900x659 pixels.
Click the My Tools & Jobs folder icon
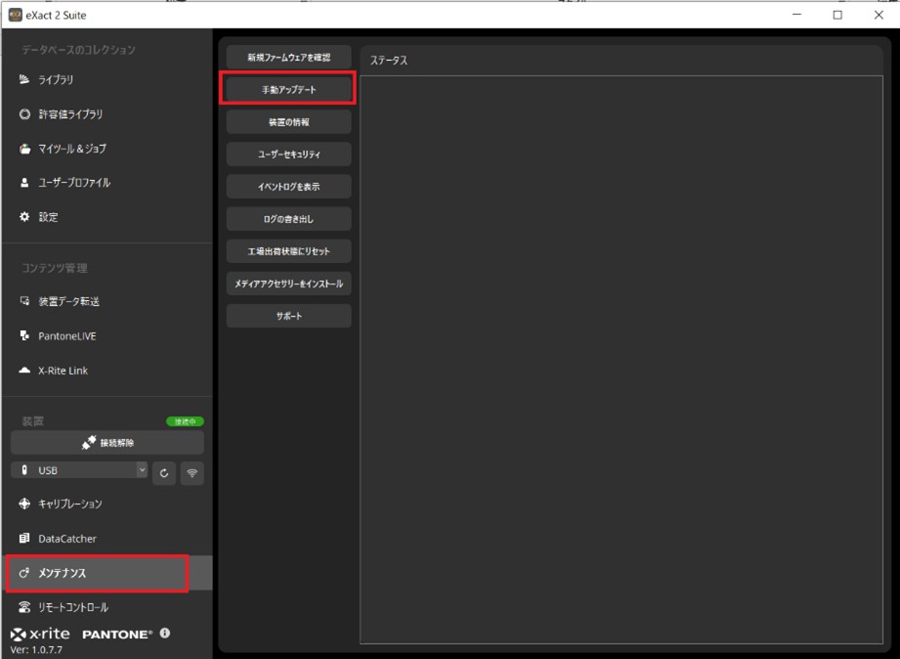click(24, 149)
